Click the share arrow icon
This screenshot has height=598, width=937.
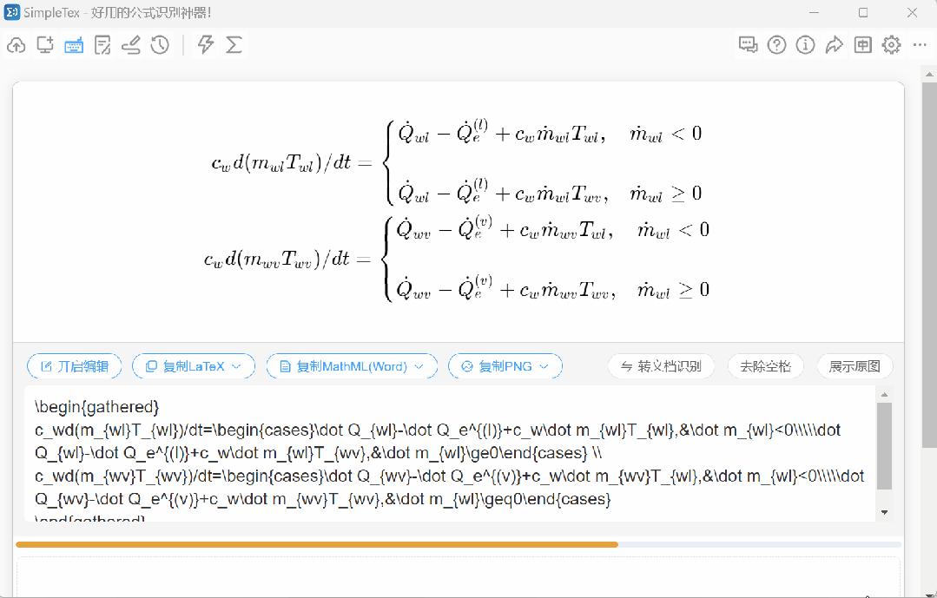click(834, 45)
